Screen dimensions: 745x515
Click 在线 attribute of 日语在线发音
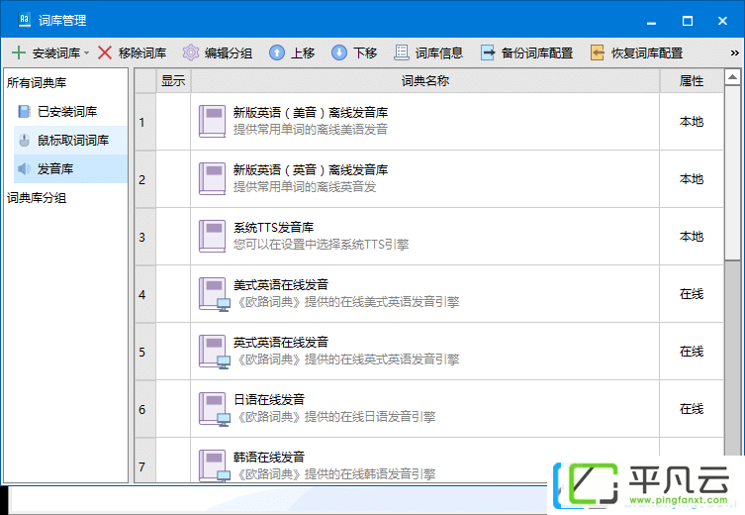[692, 409]
